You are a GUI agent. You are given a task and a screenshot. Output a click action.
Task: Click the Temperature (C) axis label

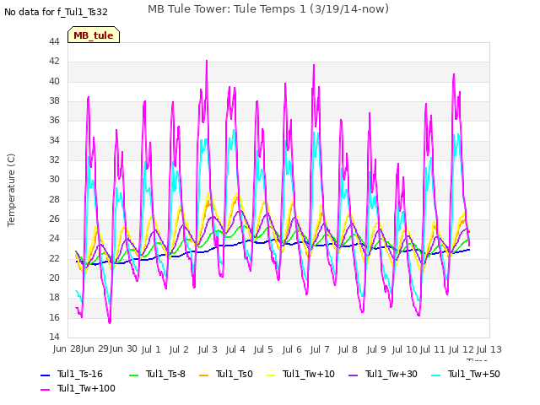click(x=11, y=190)
